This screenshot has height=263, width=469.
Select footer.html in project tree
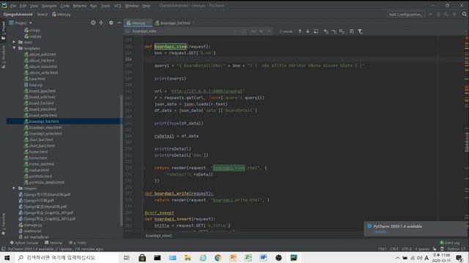[38, 152]
